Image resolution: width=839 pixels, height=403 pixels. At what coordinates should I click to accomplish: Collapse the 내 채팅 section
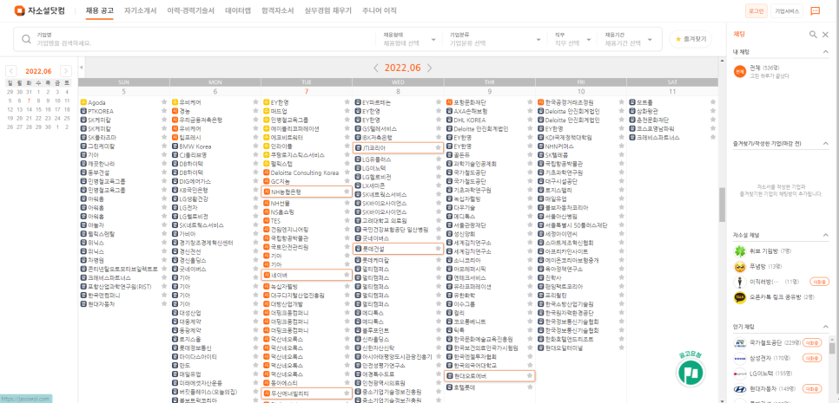826,52
